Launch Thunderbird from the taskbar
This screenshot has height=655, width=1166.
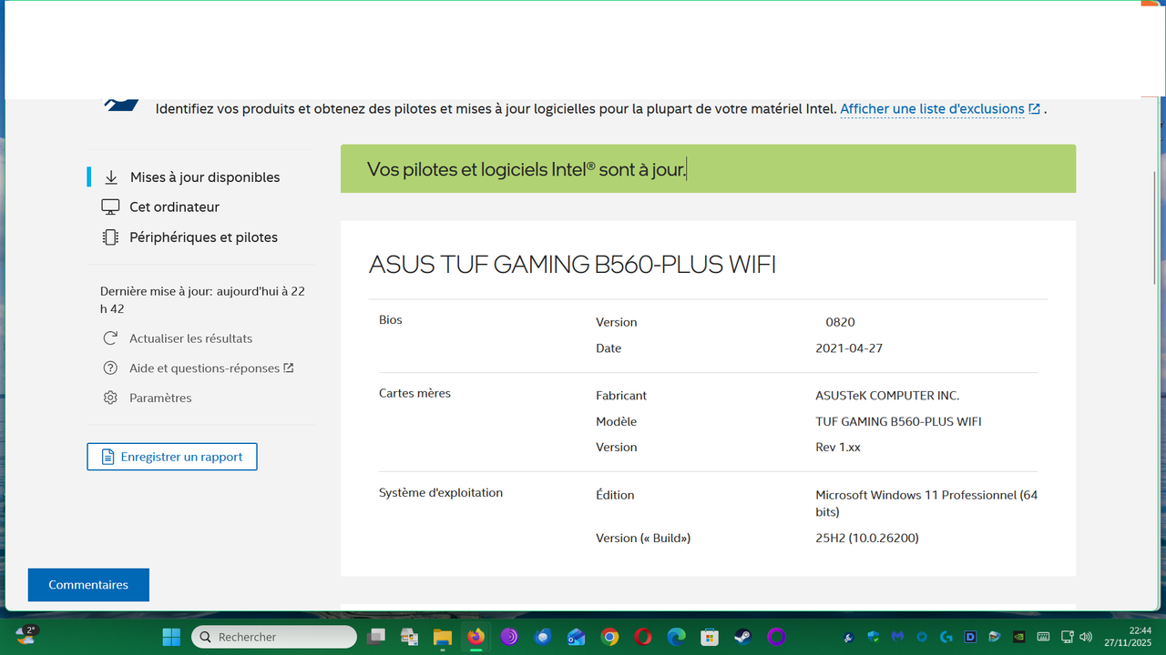tap(542, 637)
